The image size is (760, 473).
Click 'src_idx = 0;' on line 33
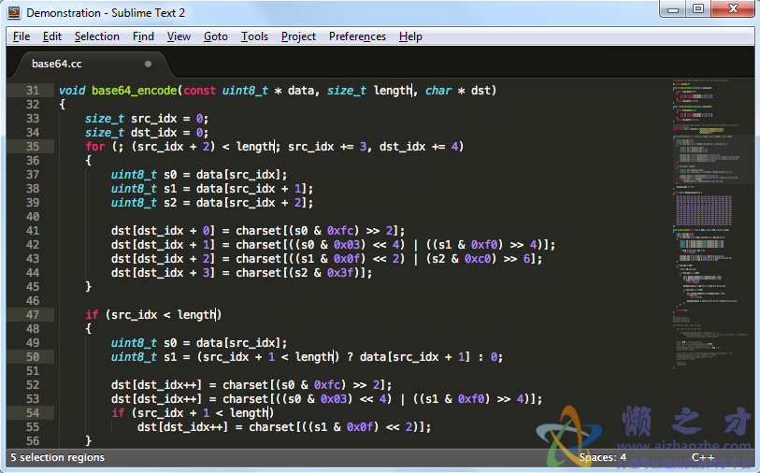pos(169,119)
